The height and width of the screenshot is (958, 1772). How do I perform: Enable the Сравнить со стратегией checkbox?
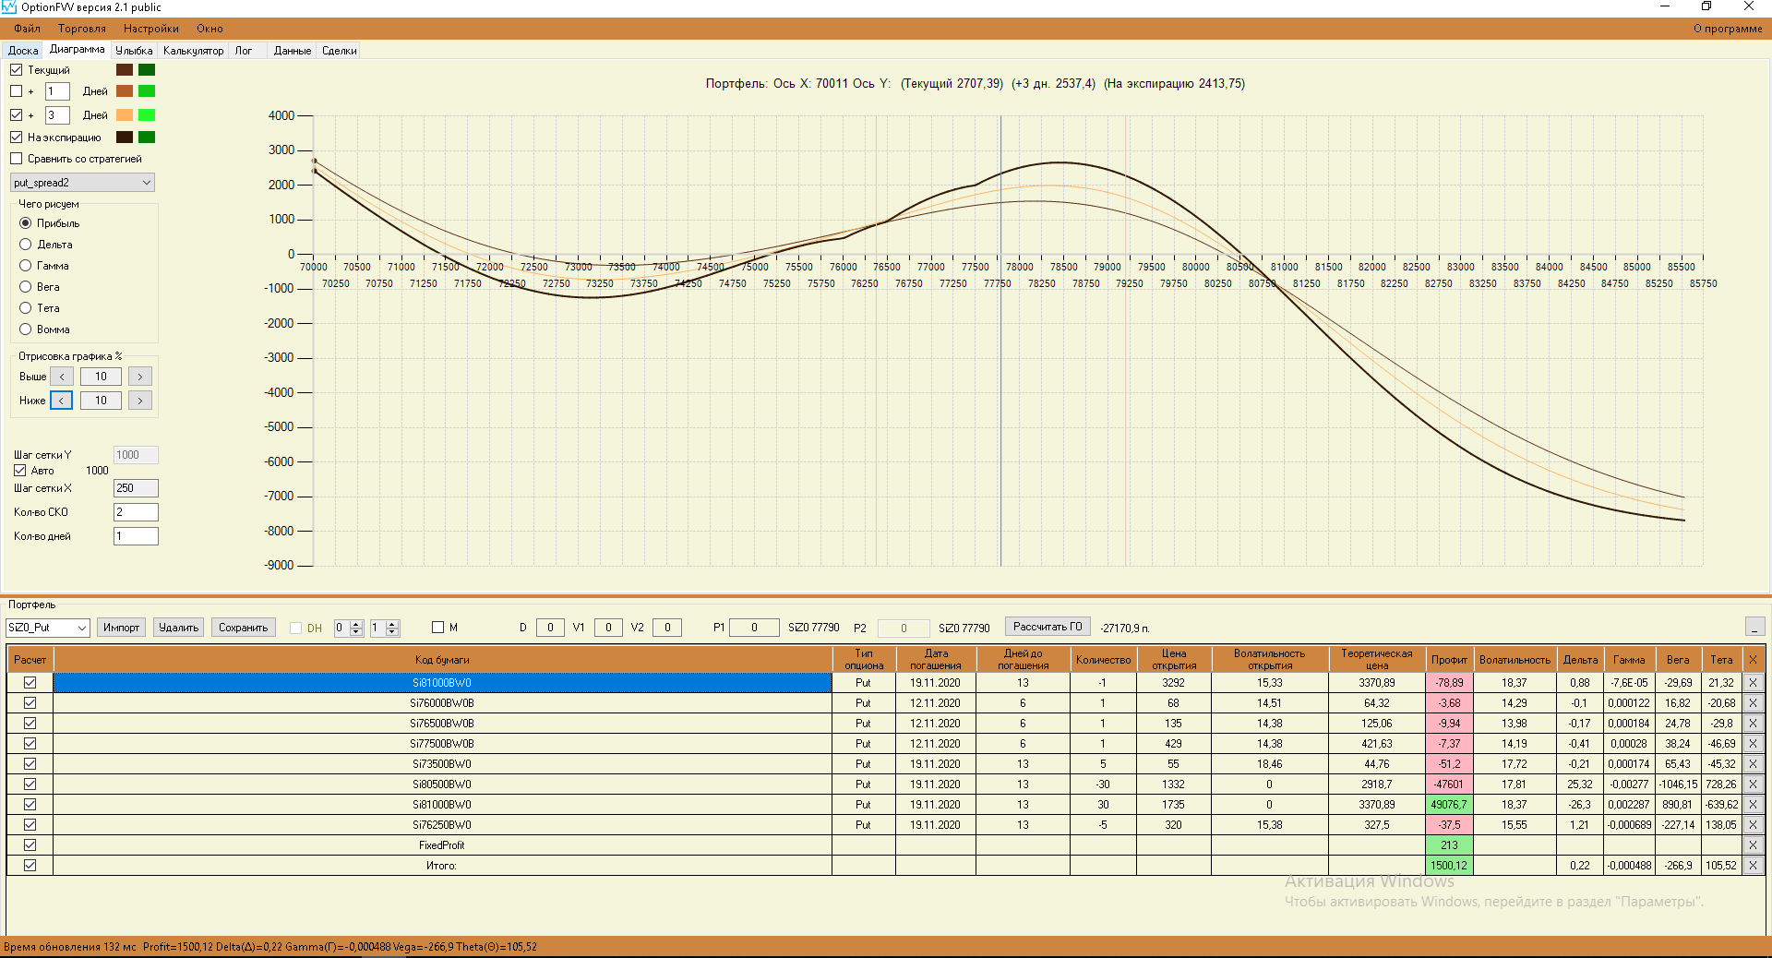[17, 159]
